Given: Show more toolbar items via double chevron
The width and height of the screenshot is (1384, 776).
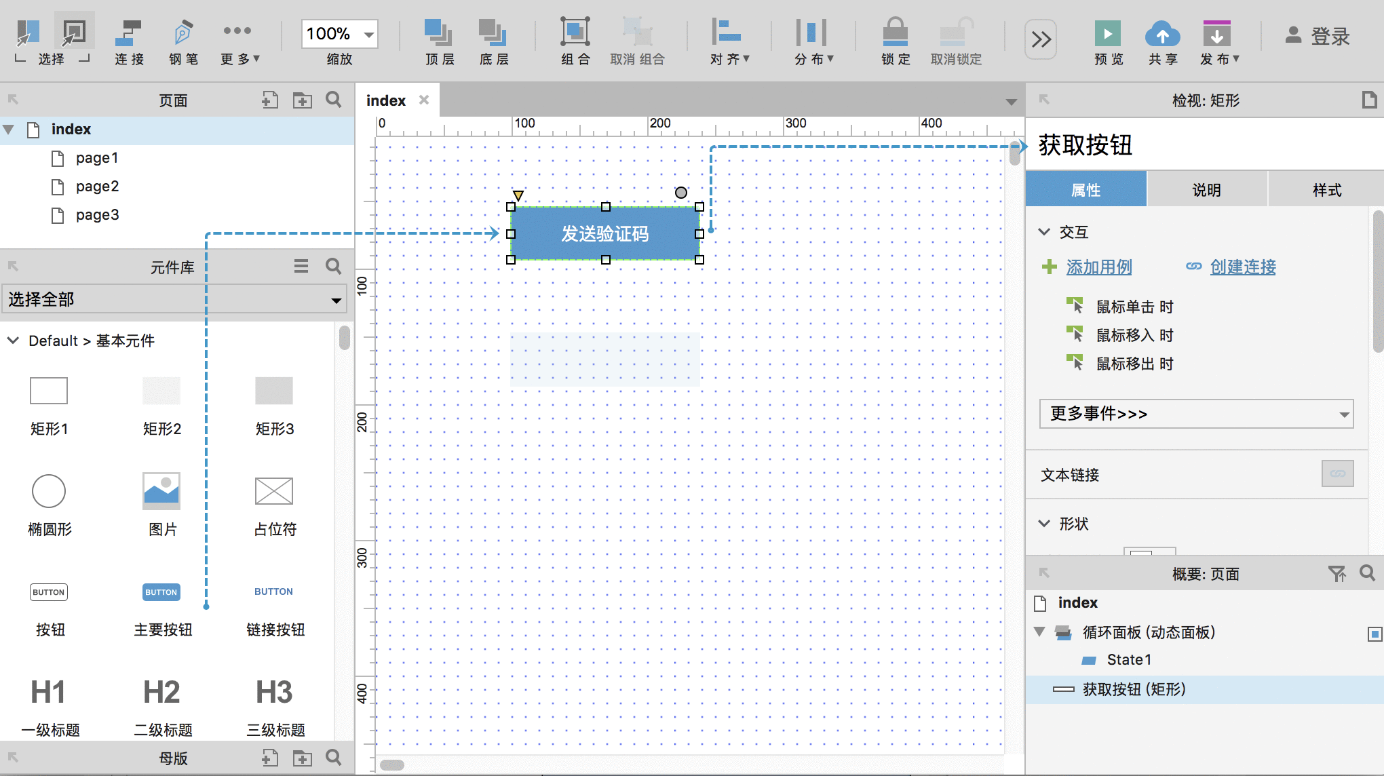Looking at the screenshot, I should click(1041, 39).
